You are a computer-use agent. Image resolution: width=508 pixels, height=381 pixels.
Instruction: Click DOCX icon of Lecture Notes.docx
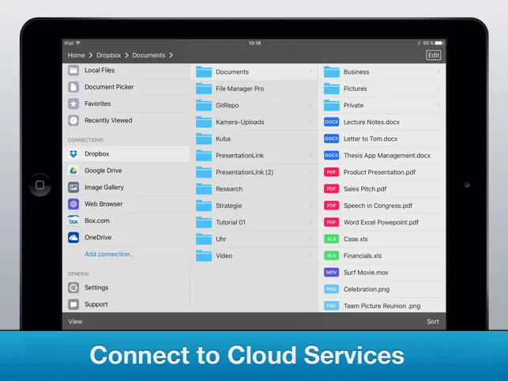pyautogui.click(x=331, y=122)
